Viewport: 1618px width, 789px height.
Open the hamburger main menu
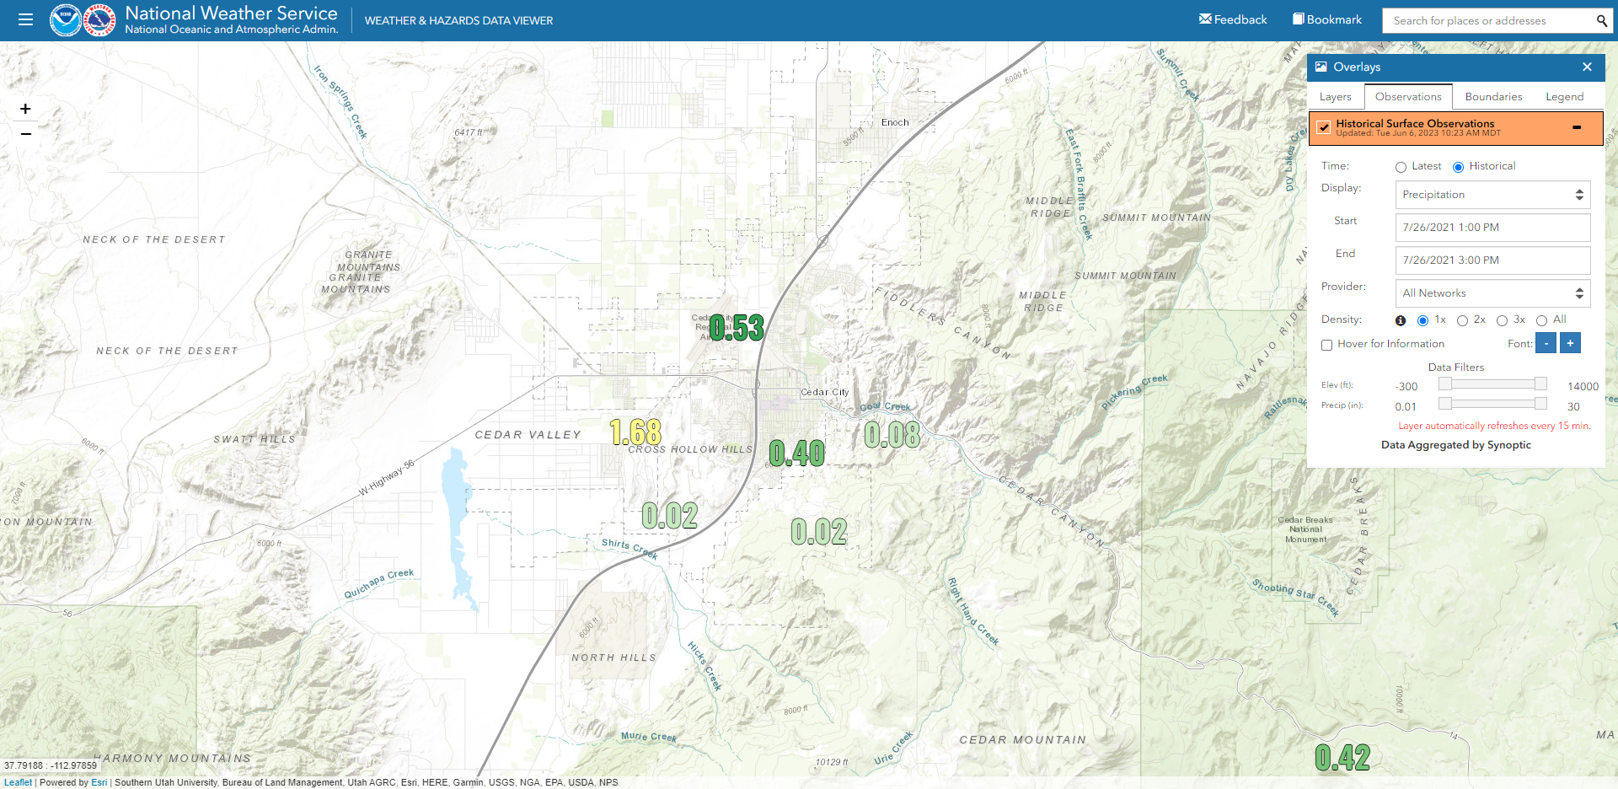tap(25, 19)
